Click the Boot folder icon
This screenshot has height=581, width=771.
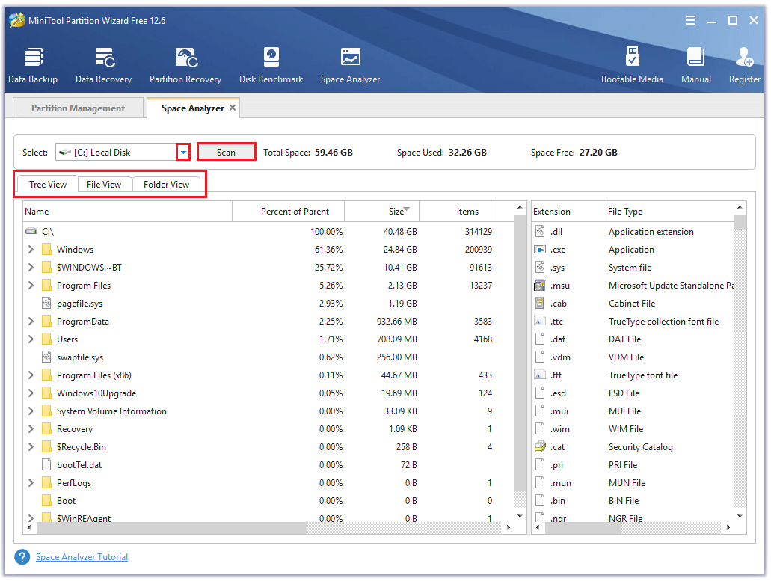46,501
